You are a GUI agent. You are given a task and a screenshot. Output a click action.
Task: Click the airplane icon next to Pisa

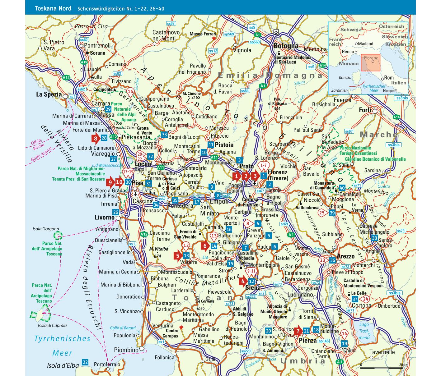[x=135, y=195]
